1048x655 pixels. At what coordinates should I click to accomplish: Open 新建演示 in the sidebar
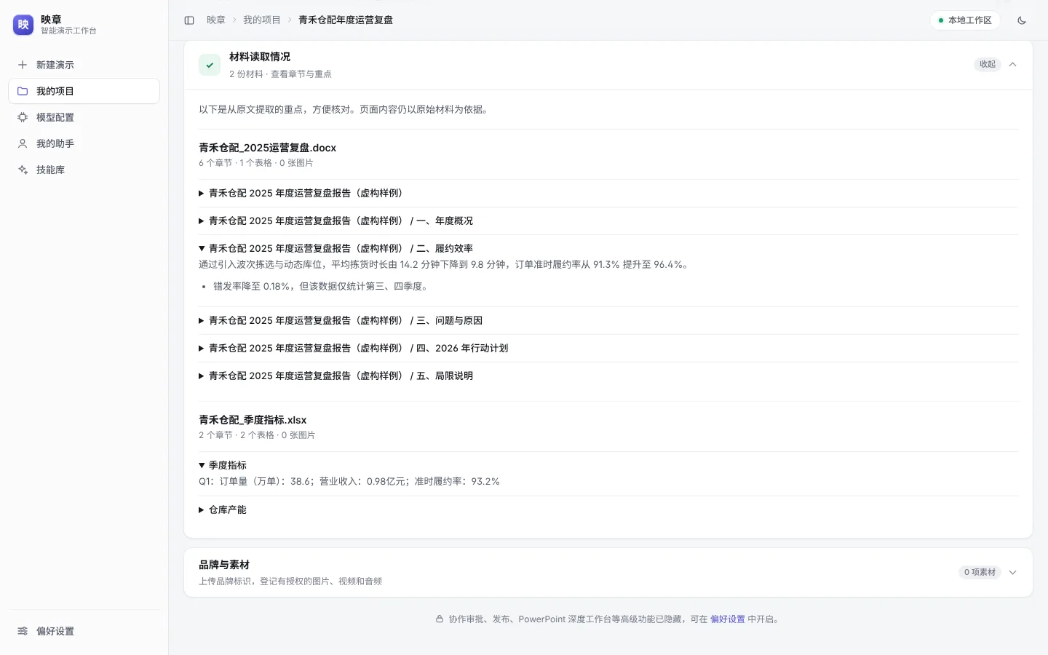point(84,65)
